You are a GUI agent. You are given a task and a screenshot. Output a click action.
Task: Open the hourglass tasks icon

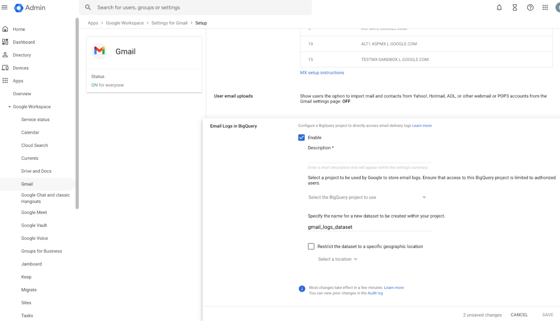[x=515, y=8]
